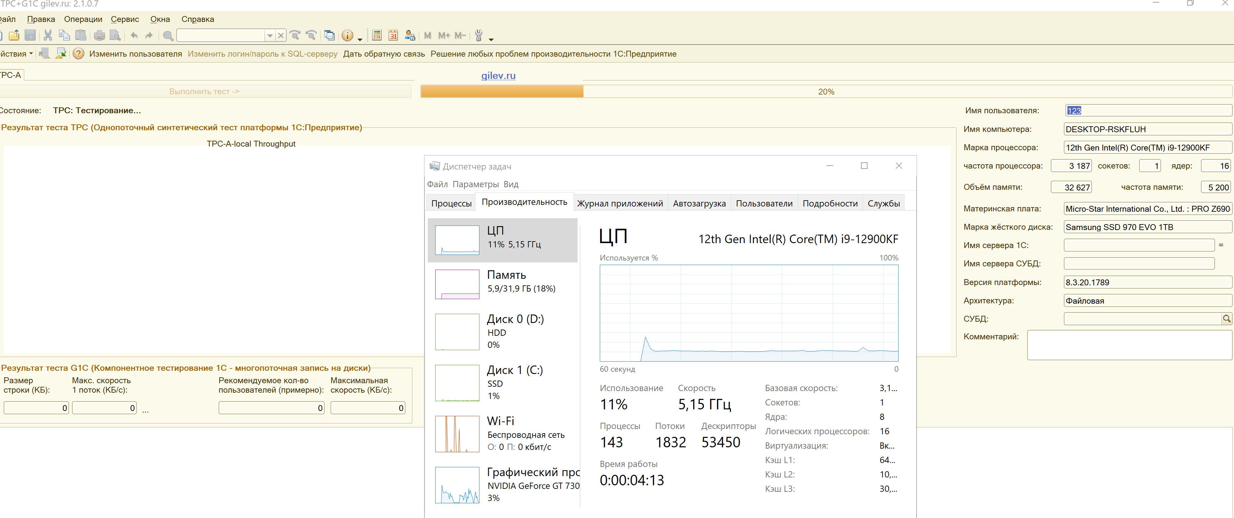
Task: Click the 20% test progress bar
Action: [826, 92]
